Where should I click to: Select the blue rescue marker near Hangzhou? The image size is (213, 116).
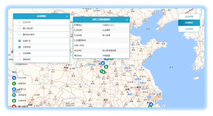(151, 104)
